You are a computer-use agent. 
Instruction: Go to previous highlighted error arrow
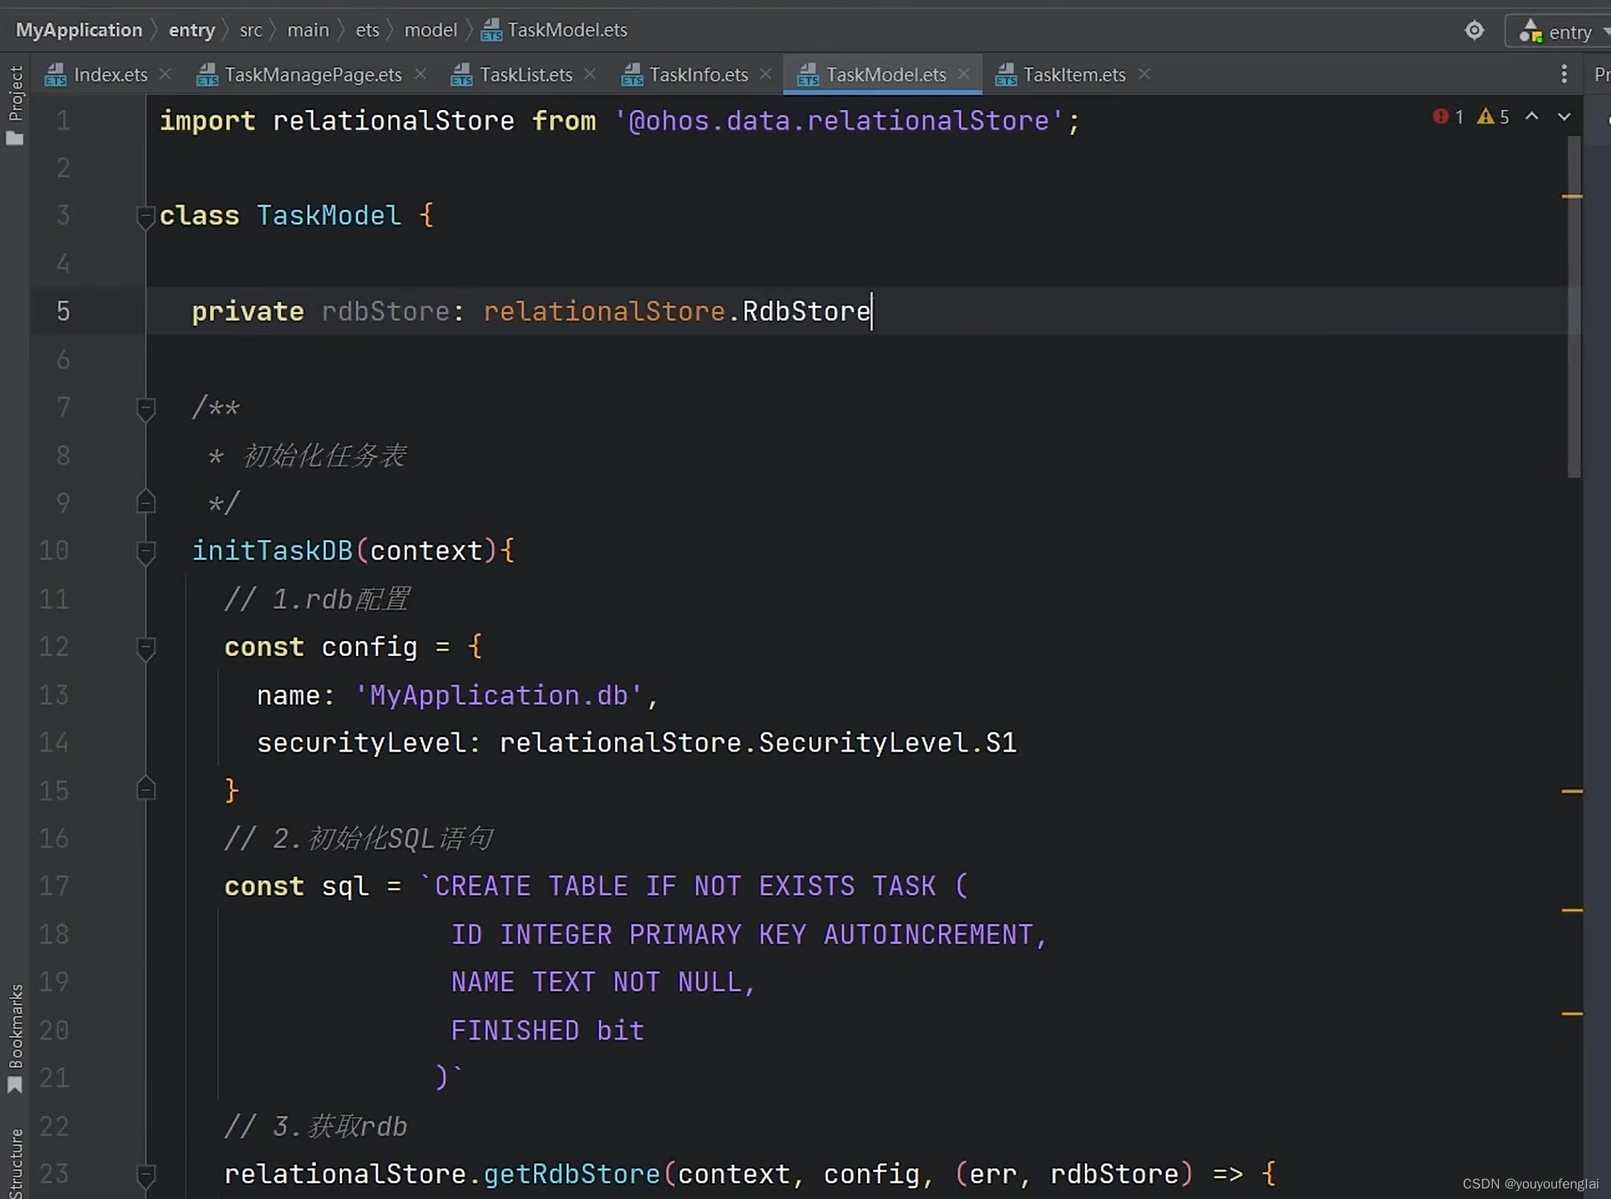pos(1532,117)
